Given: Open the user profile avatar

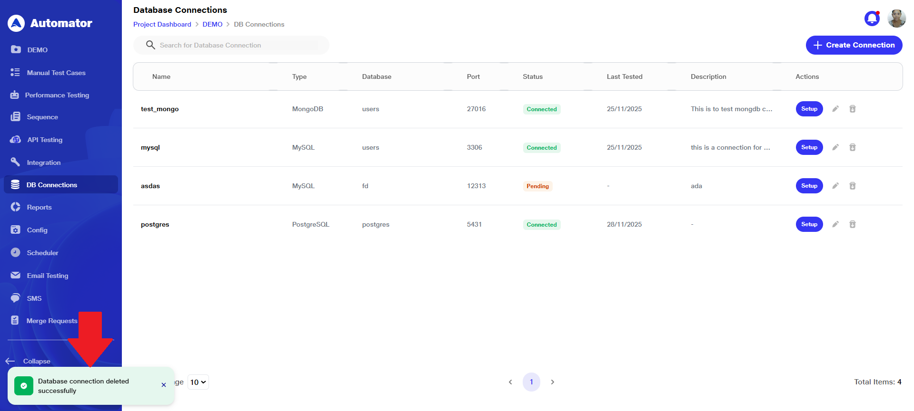Looking at the screenshot, I should point(896,19).
